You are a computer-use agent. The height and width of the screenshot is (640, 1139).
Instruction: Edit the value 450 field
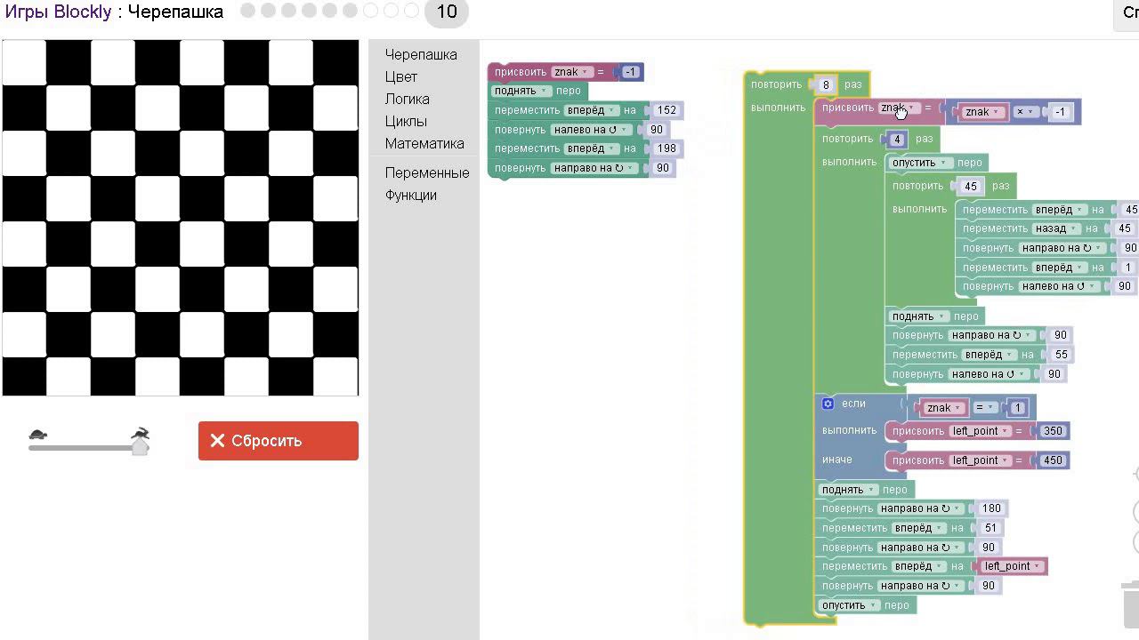point(1053,460)
